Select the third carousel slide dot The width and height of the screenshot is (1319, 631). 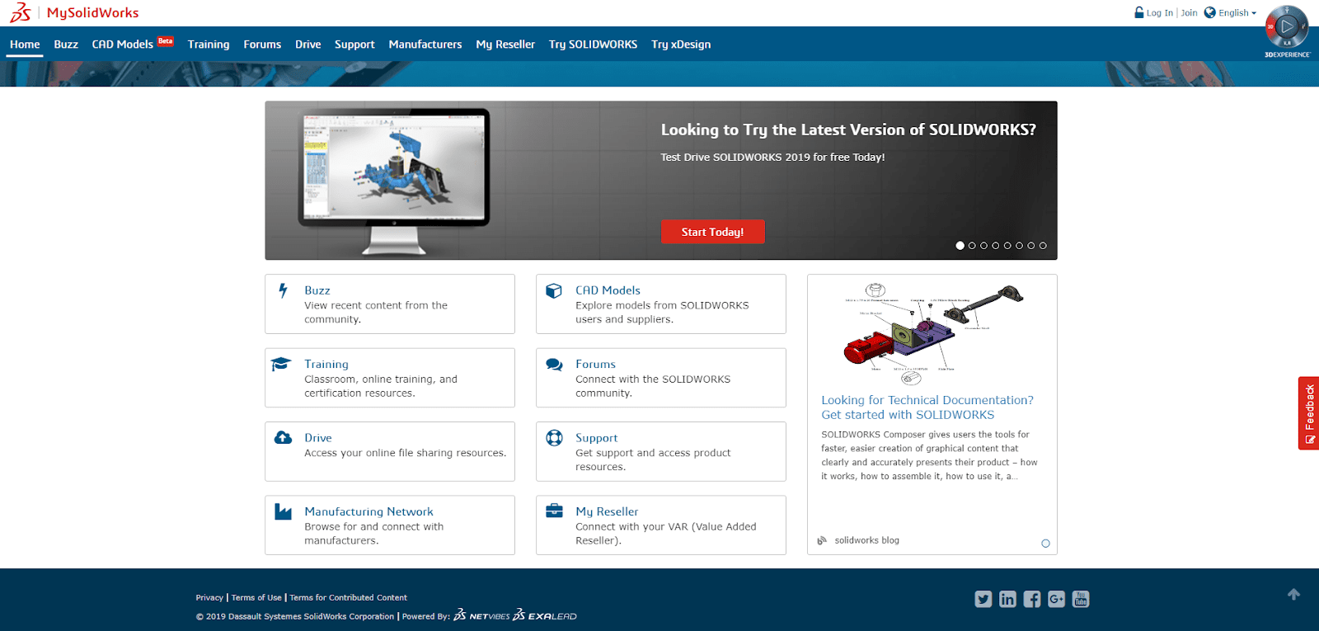point(983,245)
